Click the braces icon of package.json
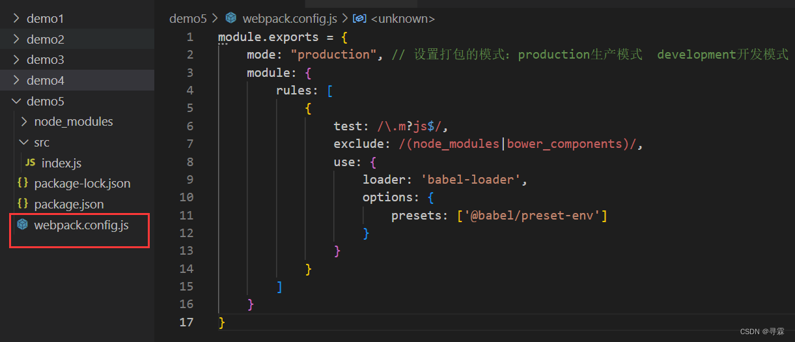This screenshot has height=342, width=795. pyautogui.click(x=23, y=204)
